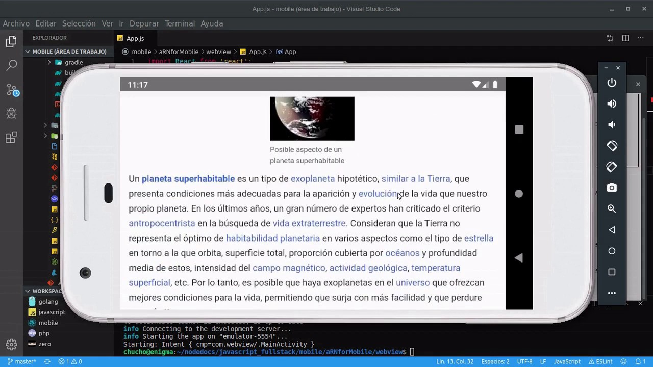Open Source Control view in activity bar
This screenshot has width=653, height=367.
(x=12, y=90)
